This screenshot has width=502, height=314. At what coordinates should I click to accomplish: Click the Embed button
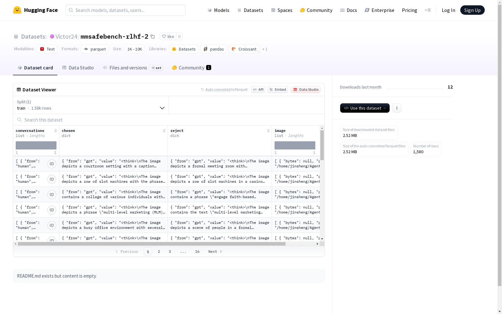[x=278, y=89]
